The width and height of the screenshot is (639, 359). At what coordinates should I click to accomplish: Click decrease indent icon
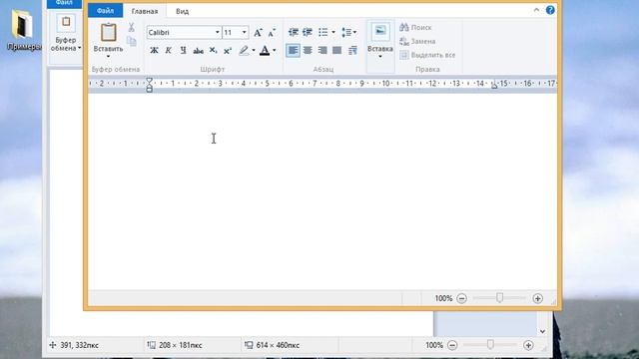point(293,32)
